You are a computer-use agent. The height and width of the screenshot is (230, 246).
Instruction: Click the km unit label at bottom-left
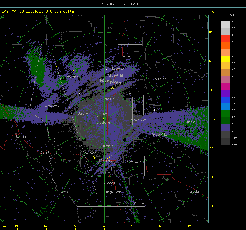[x=4, y=227]
